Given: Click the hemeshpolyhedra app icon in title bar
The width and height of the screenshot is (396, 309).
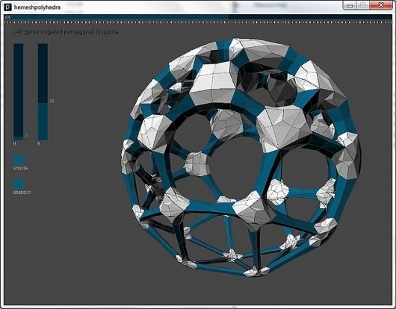Looking at the screenshot, I should 7,7.
